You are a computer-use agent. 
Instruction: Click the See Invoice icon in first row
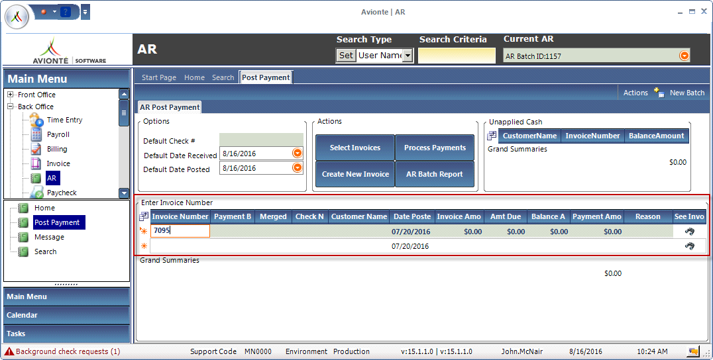click(690, 232)
